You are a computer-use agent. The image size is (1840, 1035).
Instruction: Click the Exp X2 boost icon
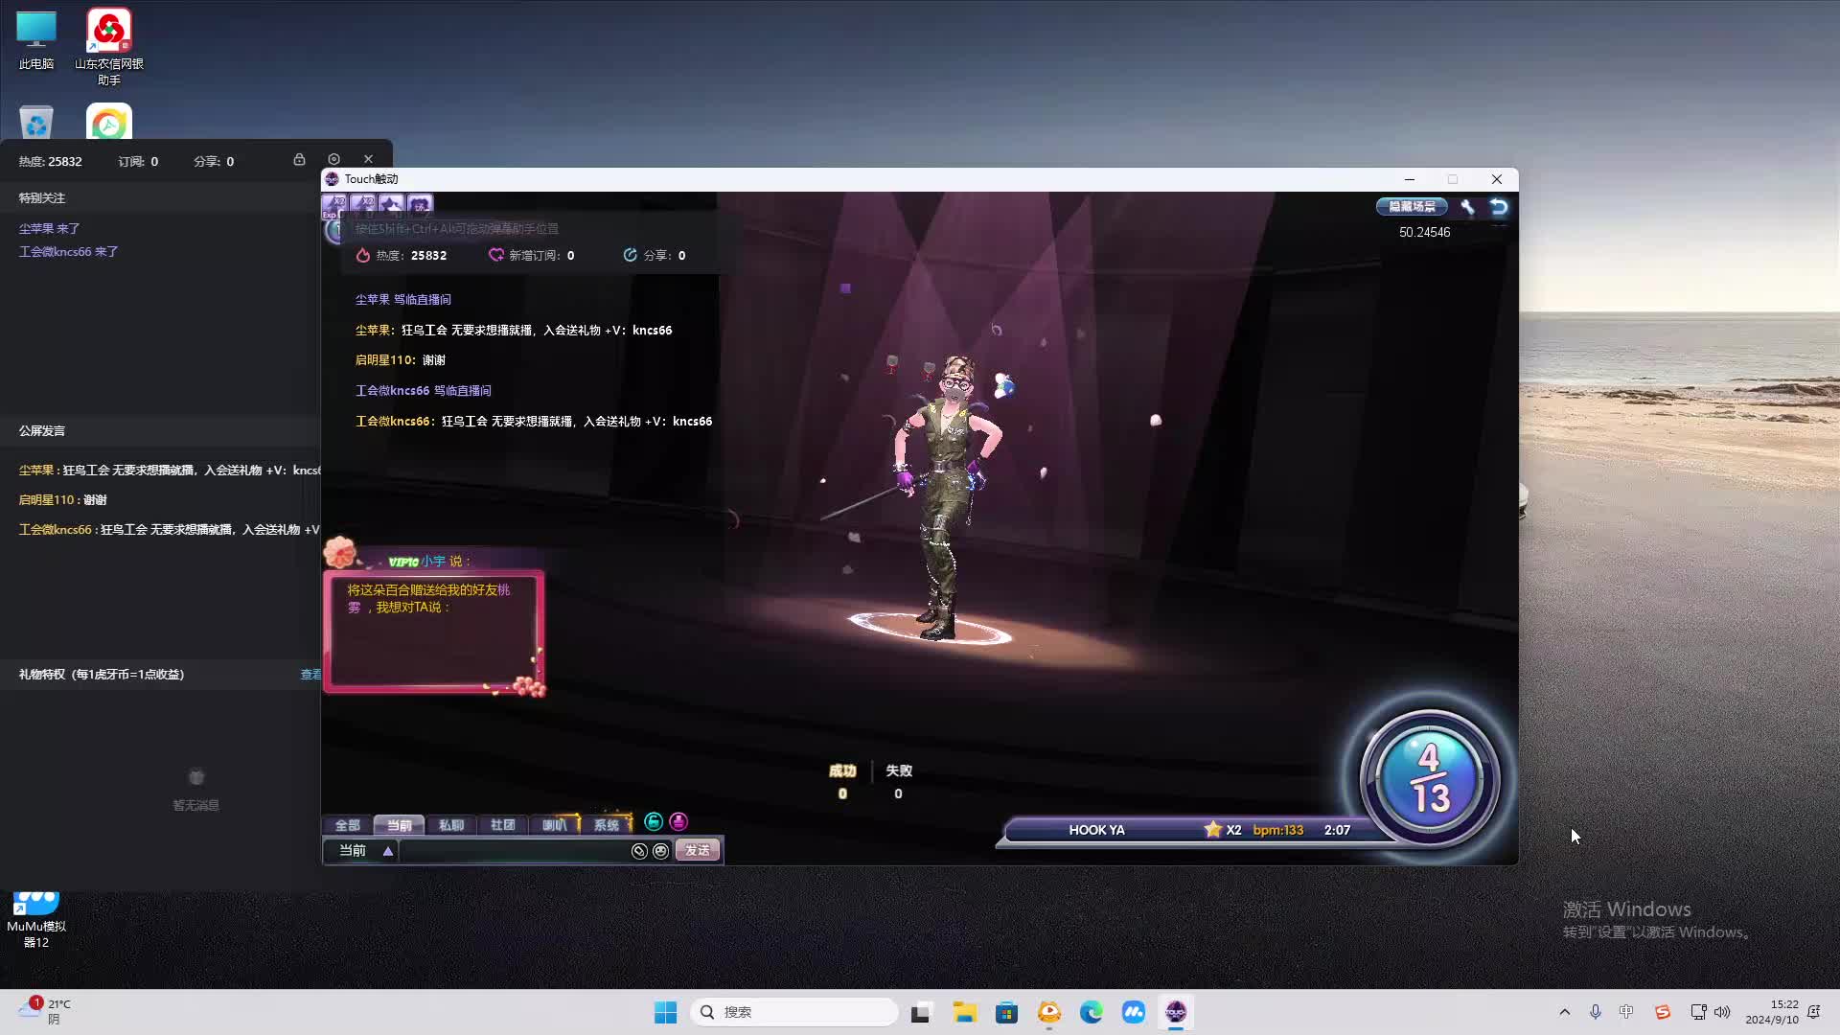333,205
